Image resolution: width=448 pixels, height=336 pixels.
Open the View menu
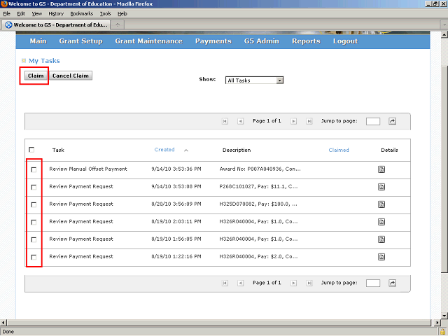[36, 14]
